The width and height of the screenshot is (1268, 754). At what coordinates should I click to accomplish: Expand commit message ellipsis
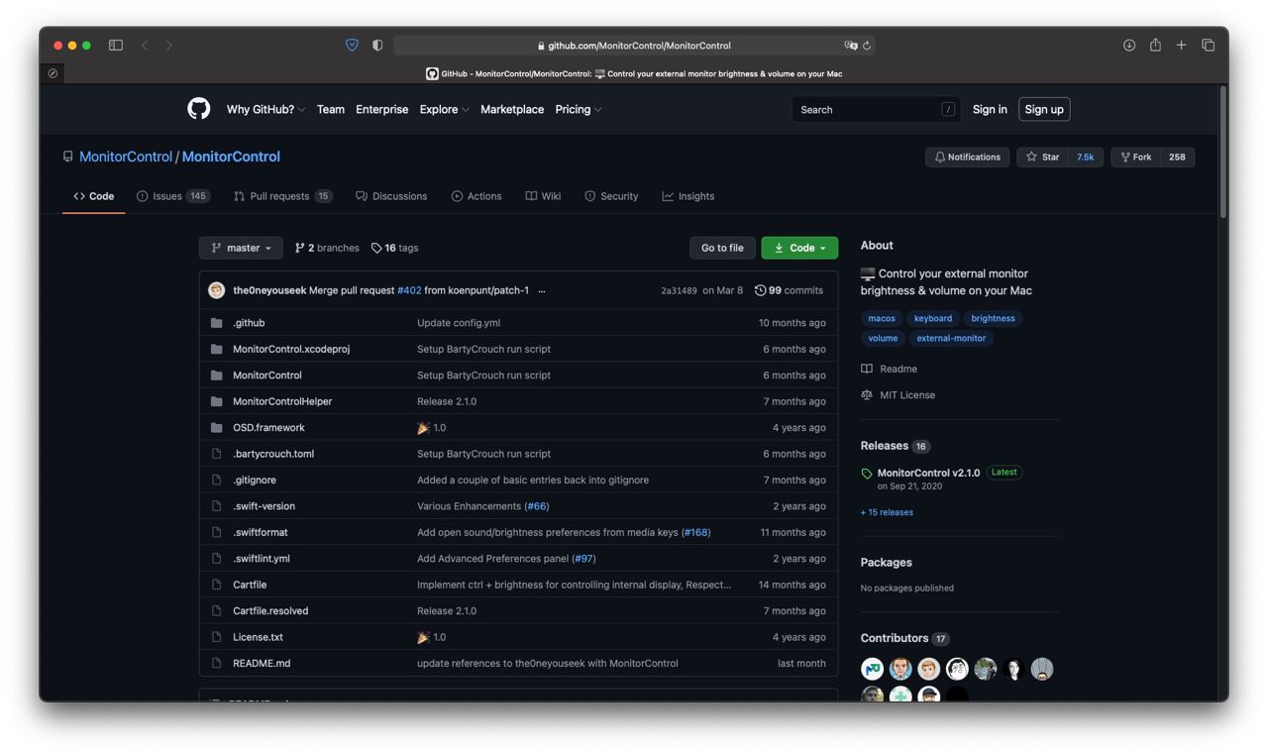pos(542,290)
